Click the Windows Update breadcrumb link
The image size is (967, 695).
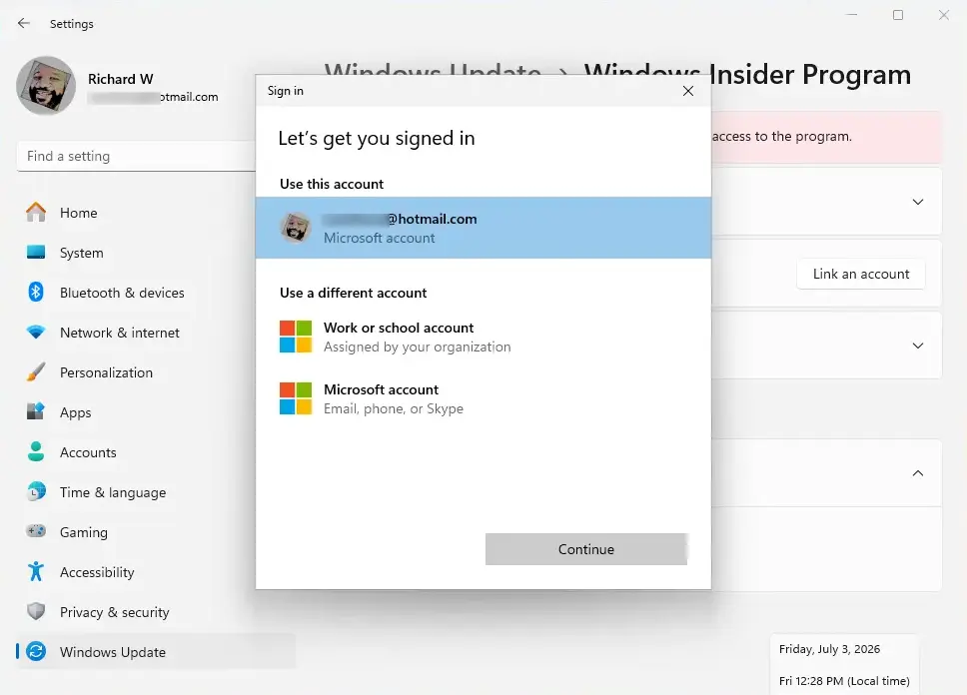[433, 69]
